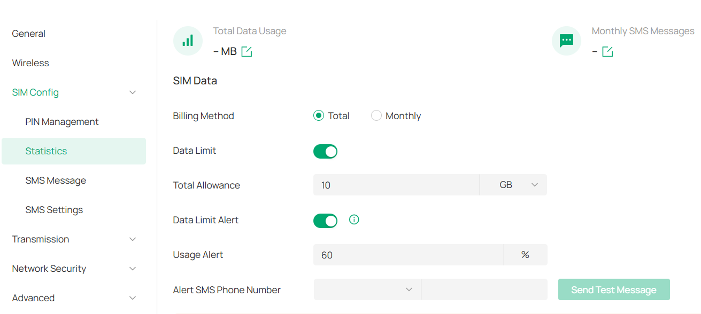Image resolution: width=701 pixels, height=314 pixels.
Task: Click the Alert SMS Phone Number label
Action: tap(227, 290)
